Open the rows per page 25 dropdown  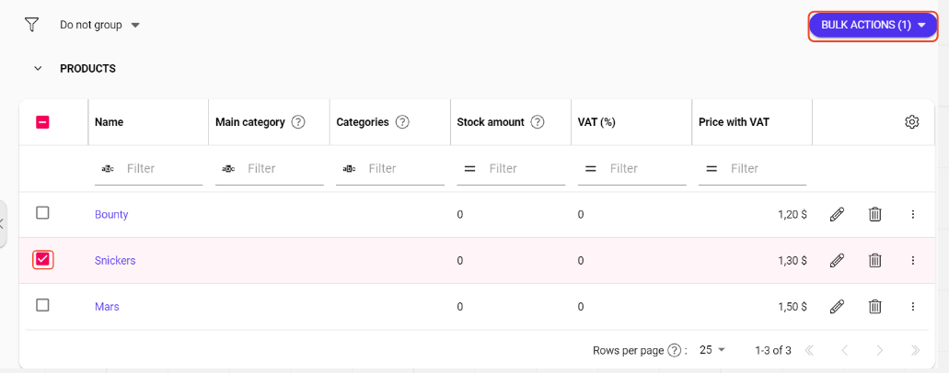[712, 349]
